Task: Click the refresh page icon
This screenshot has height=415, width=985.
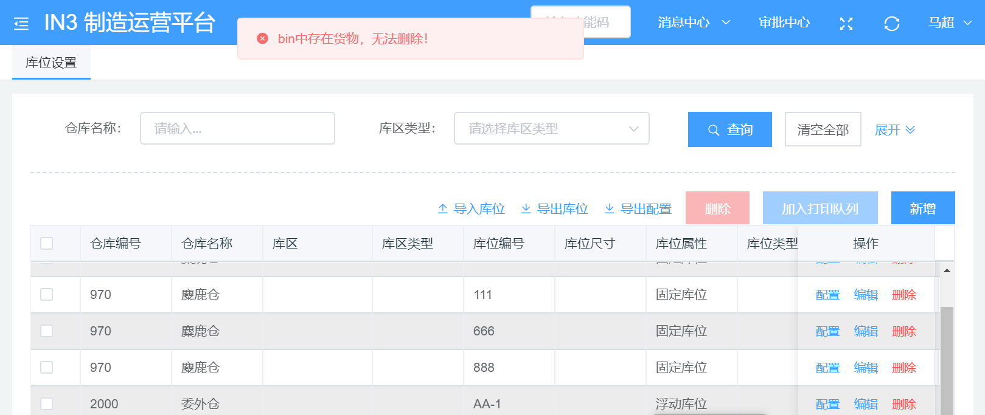Action: point(891,24)
